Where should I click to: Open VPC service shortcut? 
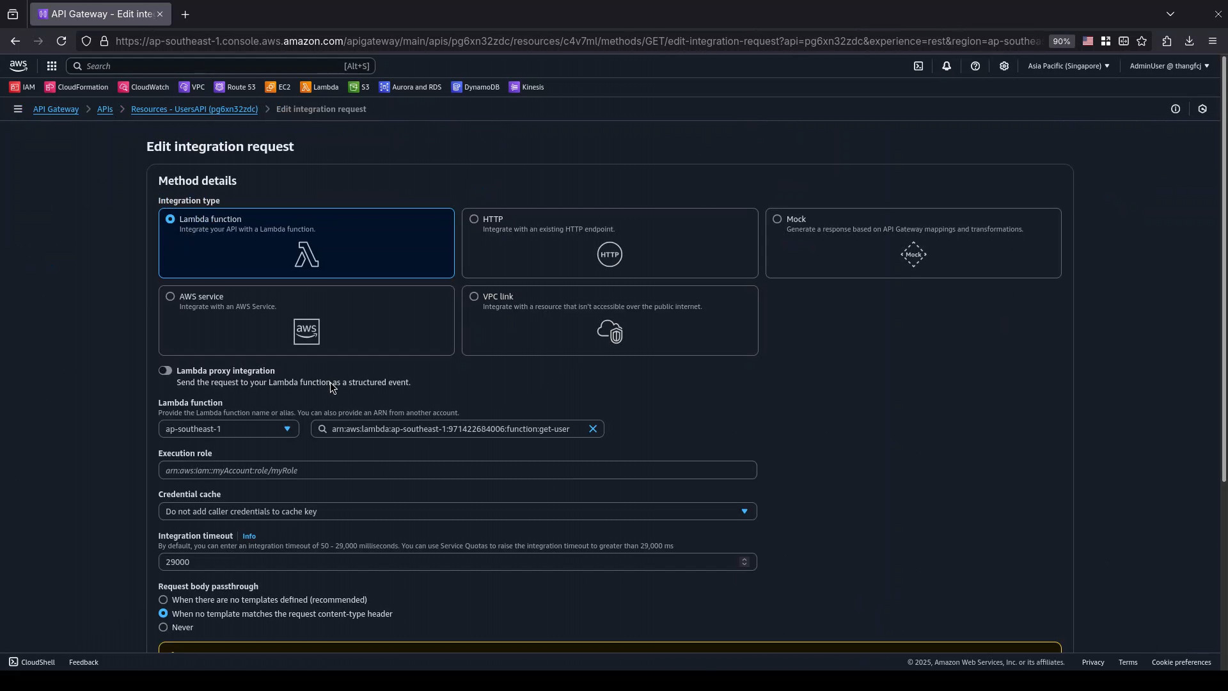[192, 88]
